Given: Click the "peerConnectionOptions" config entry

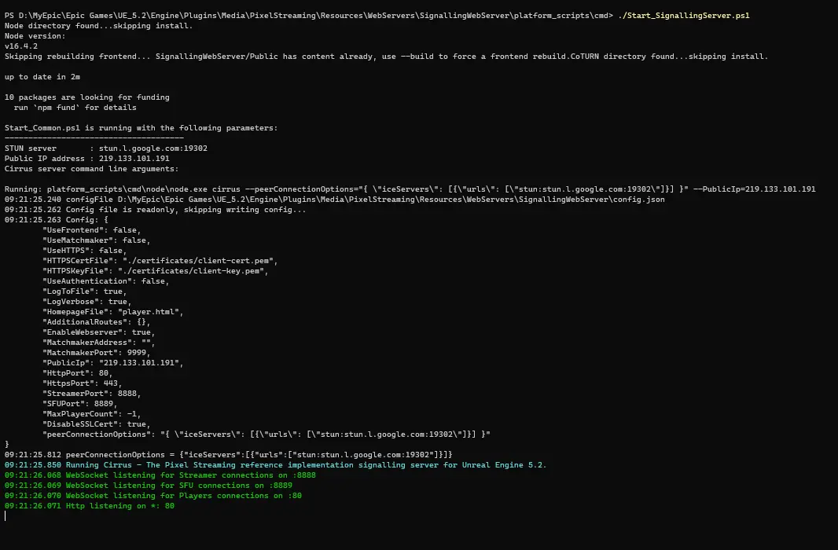Looking at the screenshot, I should pos(266,434).
